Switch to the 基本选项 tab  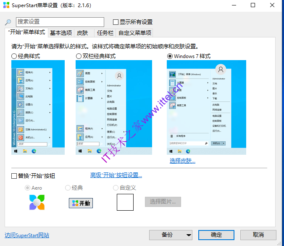[61, 33]
